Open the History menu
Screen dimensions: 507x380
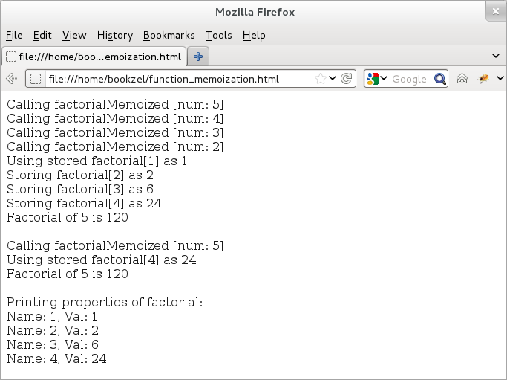click(x=115, y=35)
